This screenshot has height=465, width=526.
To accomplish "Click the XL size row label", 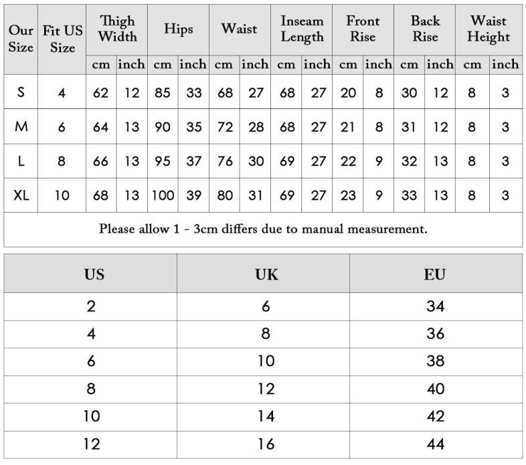I will (21, 196).
